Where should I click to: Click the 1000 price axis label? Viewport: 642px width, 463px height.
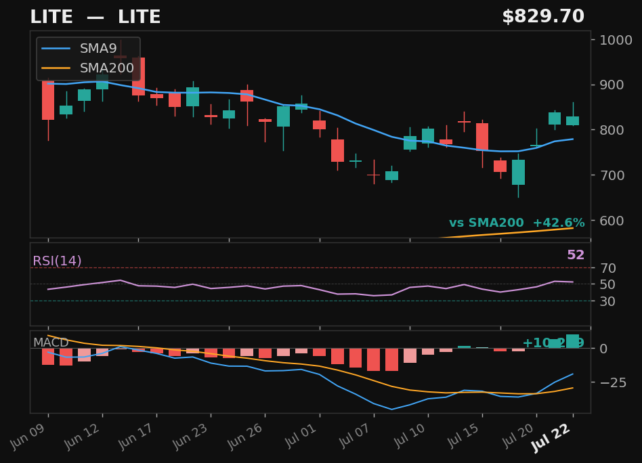click(x=616, y=40)
